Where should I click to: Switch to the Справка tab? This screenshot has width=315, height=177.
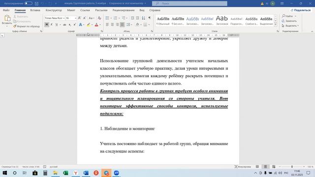pos(155,10)
